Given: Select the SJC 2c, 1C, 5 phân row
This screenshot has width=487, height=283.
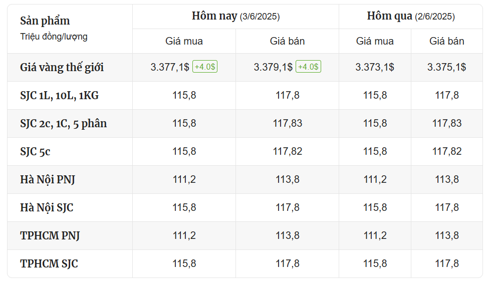Looking at the screenshot, I should (x=245, y=123).
